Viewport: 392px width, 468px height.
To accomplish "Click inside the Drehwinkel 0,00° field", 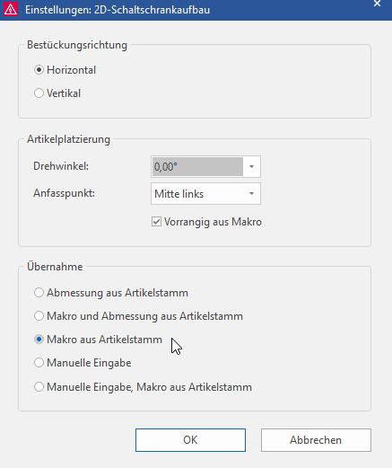I will (x=197, y=166).
